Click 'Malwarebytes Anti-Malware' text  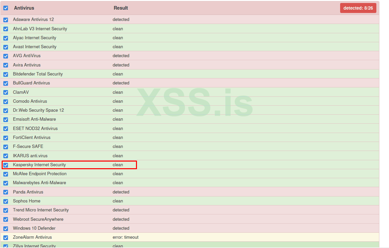click(40, 183)
